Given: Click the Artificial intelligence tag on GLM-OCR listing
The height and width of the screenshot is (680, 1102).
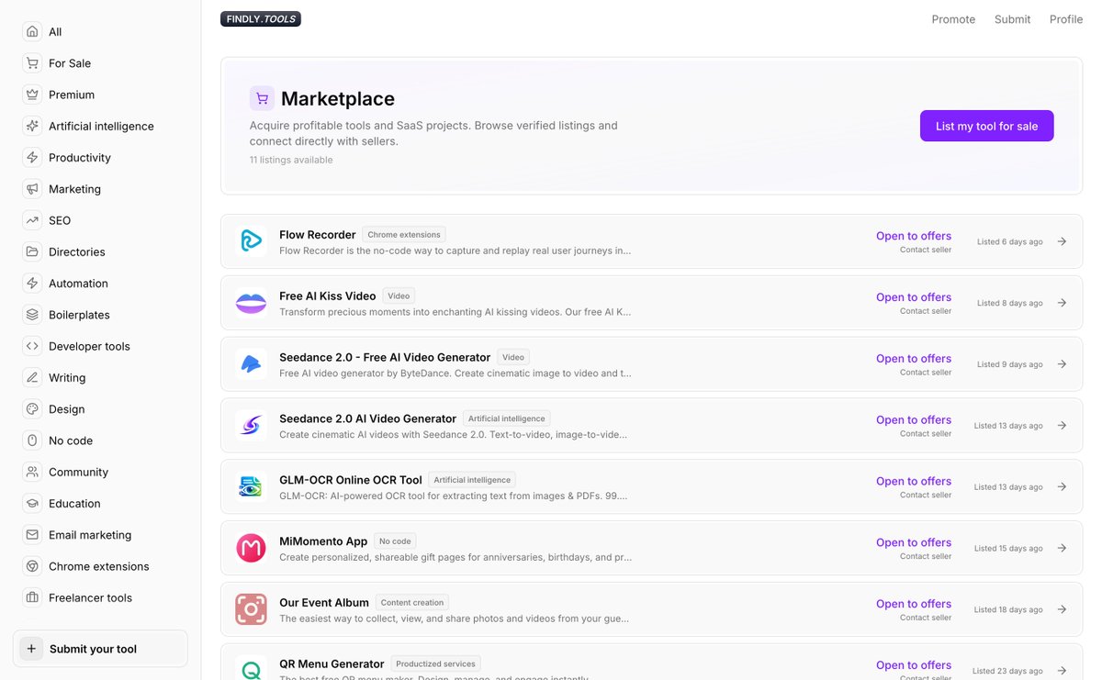Looking at the screenshot, I should [472, 480].
